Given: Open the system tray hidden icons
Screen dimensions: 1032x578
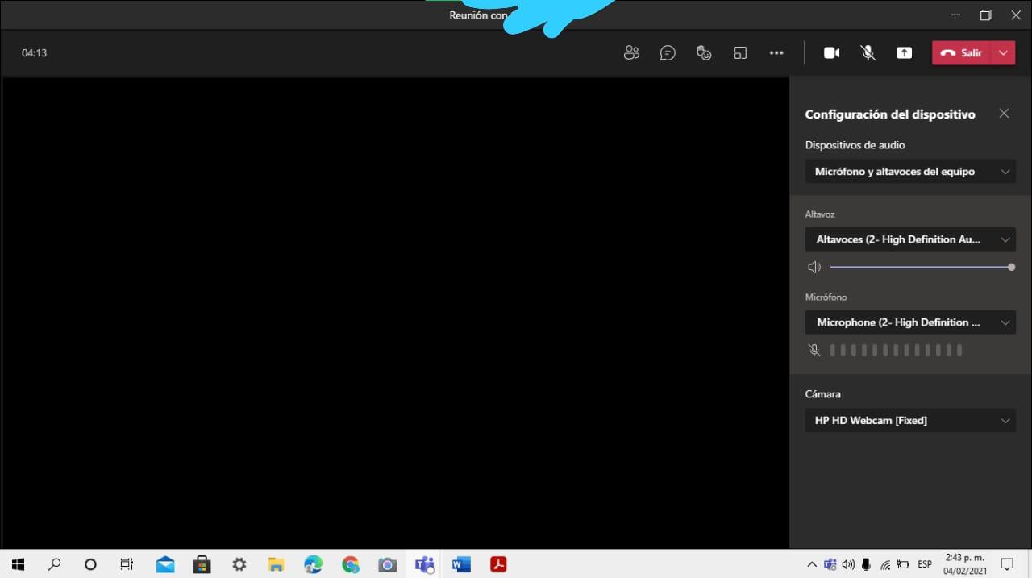Looking at the screenshot, I should pos(812,564).
